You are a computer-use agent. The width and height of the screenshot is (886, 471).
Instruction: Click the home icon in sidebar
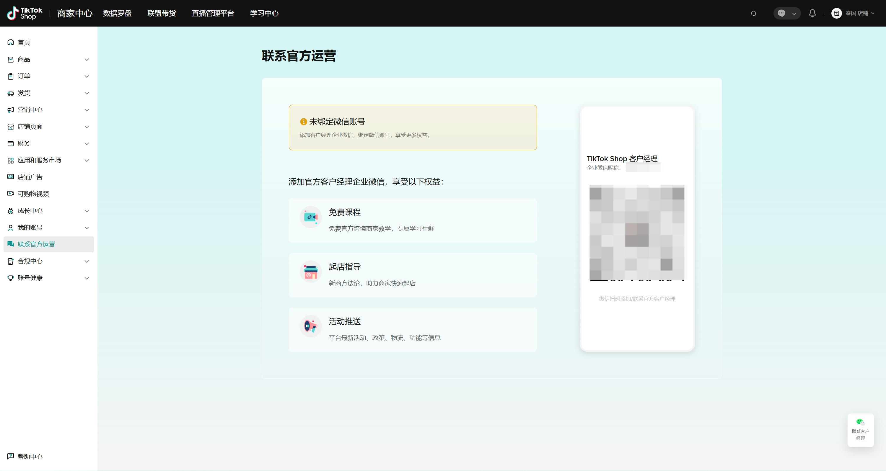point(11,42)
